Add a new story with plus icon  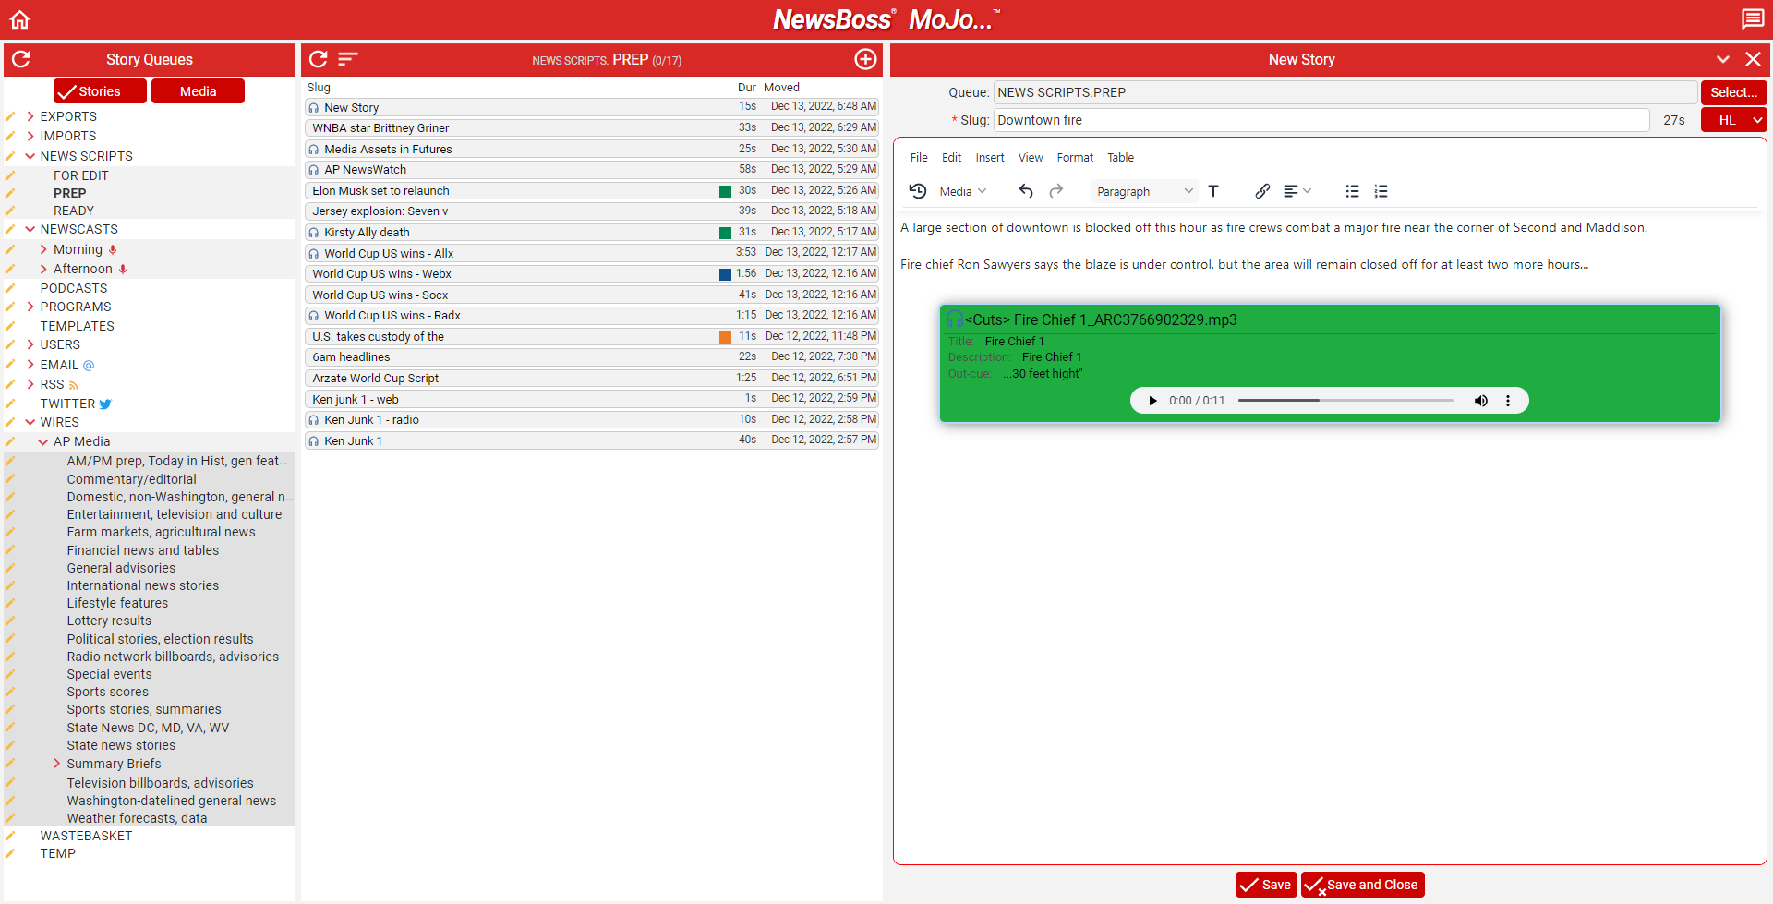tap(865, 59)
